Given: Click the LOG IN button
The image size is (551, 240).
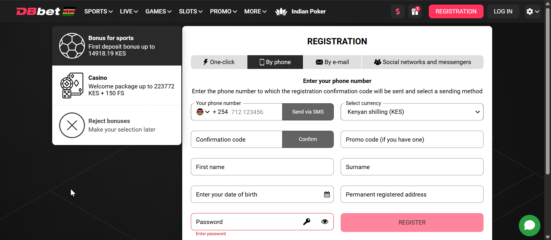Looking at the screenshot, I should pos(503,11).
